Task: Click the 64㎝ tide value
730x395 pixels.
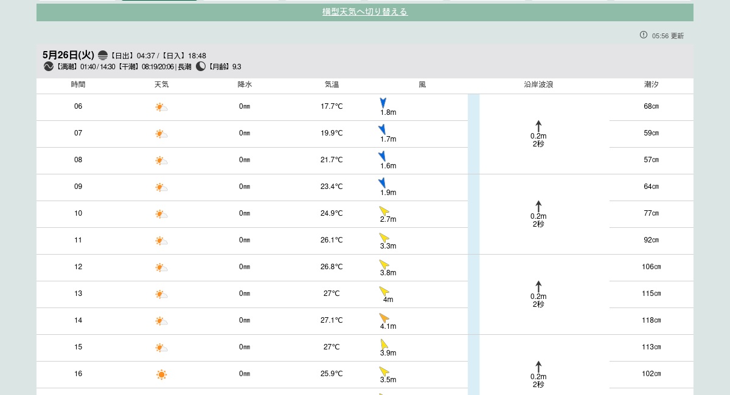Action: pos(652,187)
